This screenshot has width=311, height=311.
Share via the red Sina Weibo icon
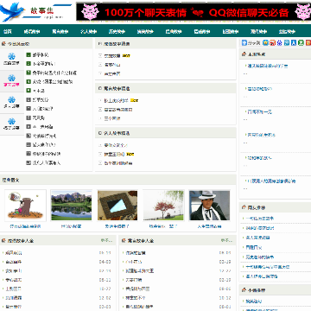pyautogui.click(x=272, y=43)
